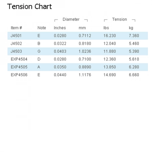Select the Item # column header
The height and width of the screenshot is (152, 152).
[x=17, y=28]
